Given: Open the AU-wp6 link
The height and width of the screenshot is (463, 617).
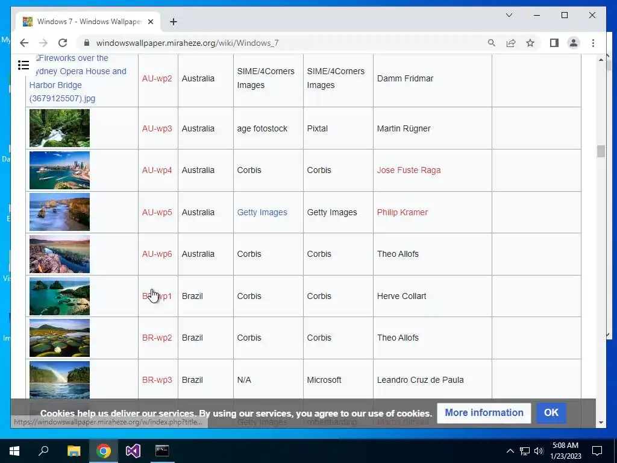Looking at the screenshot, I should pos(157,254).
